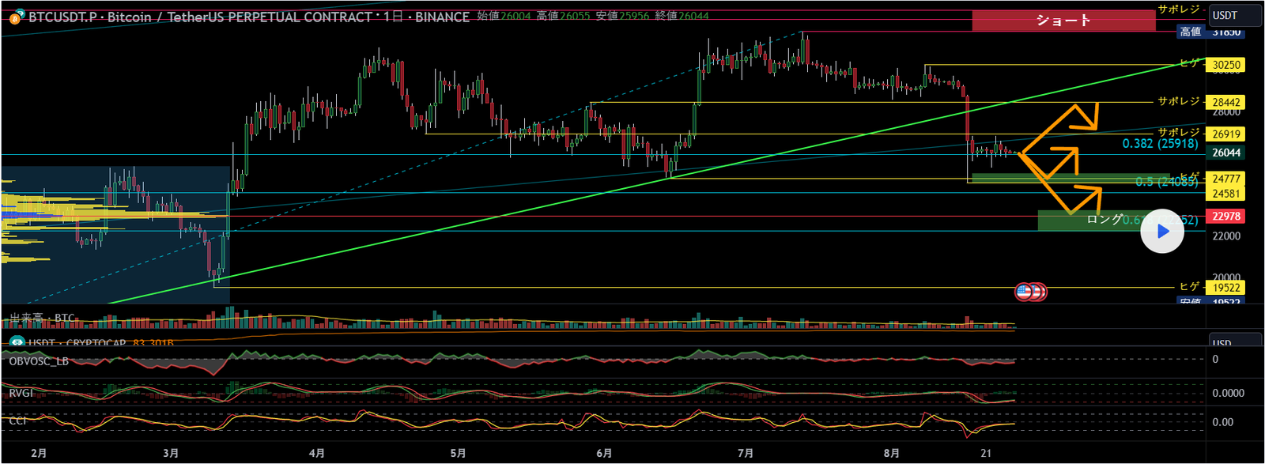Select the red ショート zone box

coord(1063,21)
